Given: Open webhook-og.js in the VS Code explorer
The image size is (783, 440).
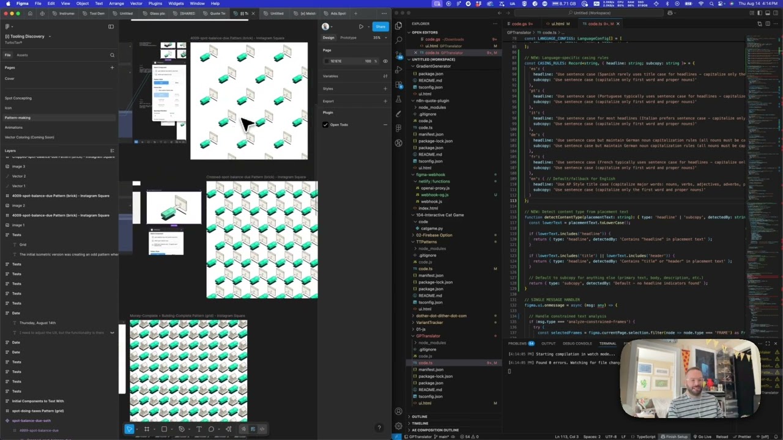Looking at the screenshot, I should tap(435, 195).
